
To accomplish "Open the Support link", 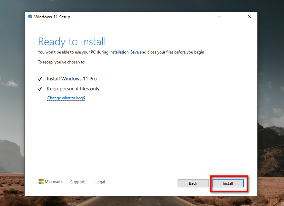I will click(77, 182).
